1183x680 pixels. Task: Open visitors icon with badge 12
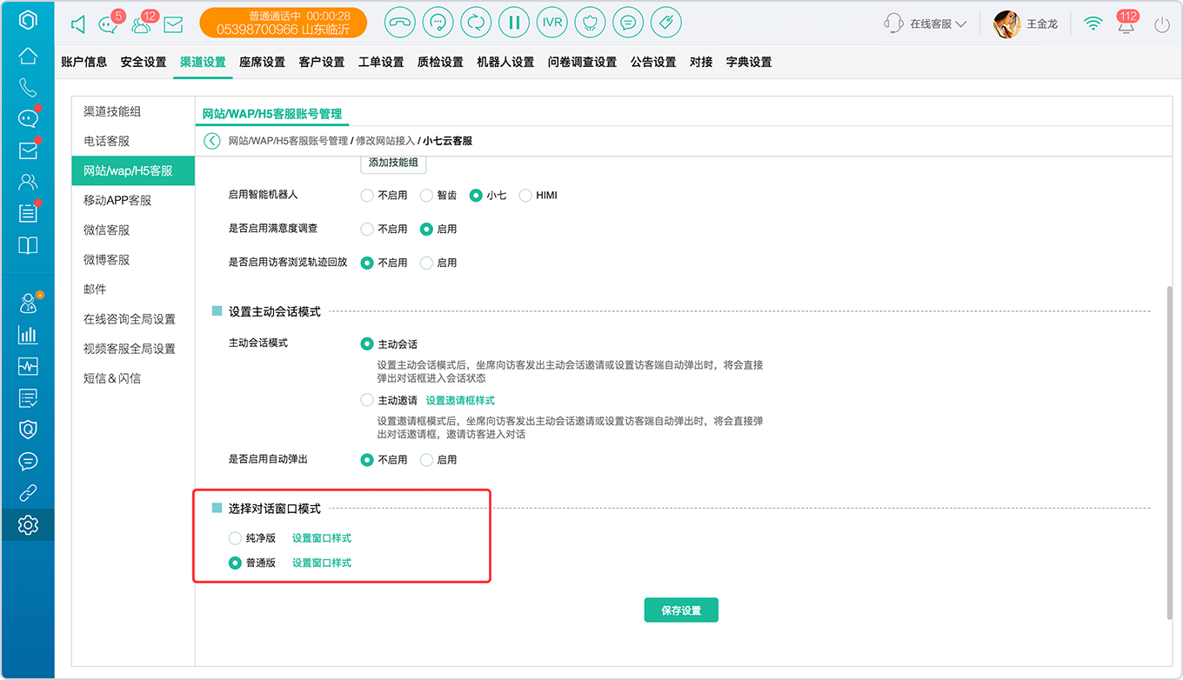coord(141,24)
